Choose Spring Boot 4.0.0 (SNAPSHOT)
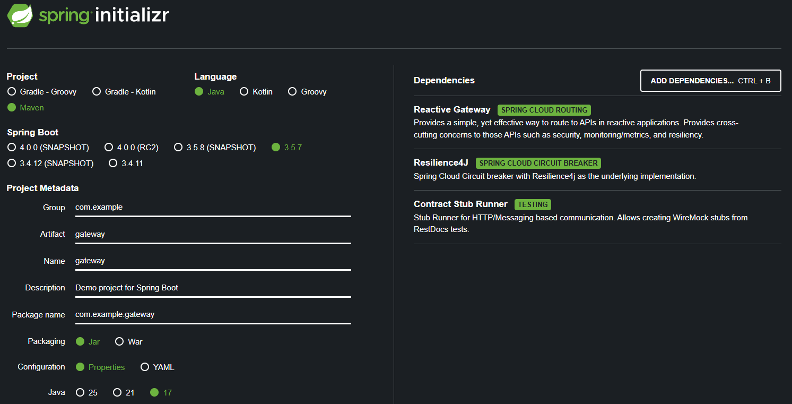The width and height of the screenshot is (792, 404). tap(48, 148)
